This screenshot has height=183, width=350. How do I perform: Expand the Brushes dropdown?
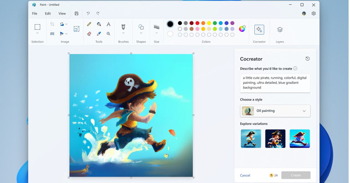[x=123, y=33]
